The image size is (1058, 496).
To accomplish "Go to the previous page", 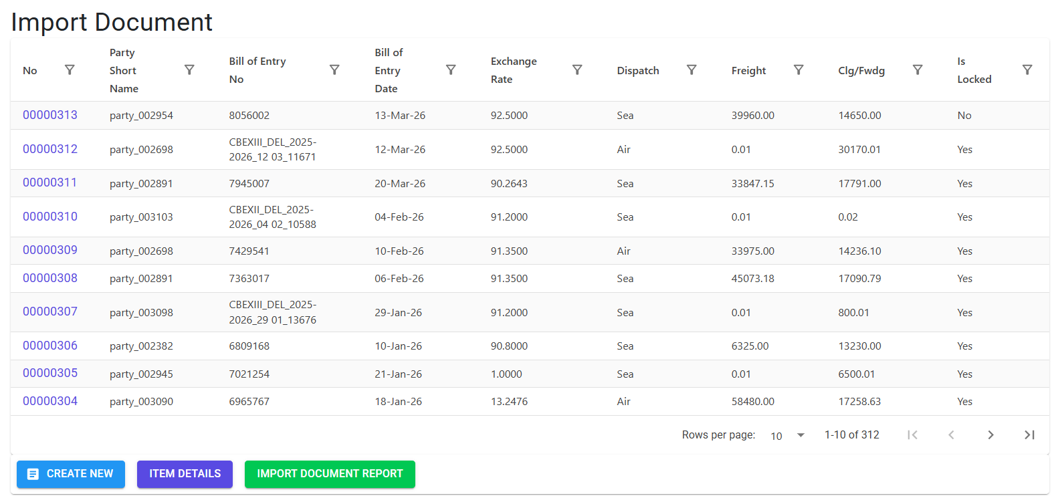I will (951, 435).
